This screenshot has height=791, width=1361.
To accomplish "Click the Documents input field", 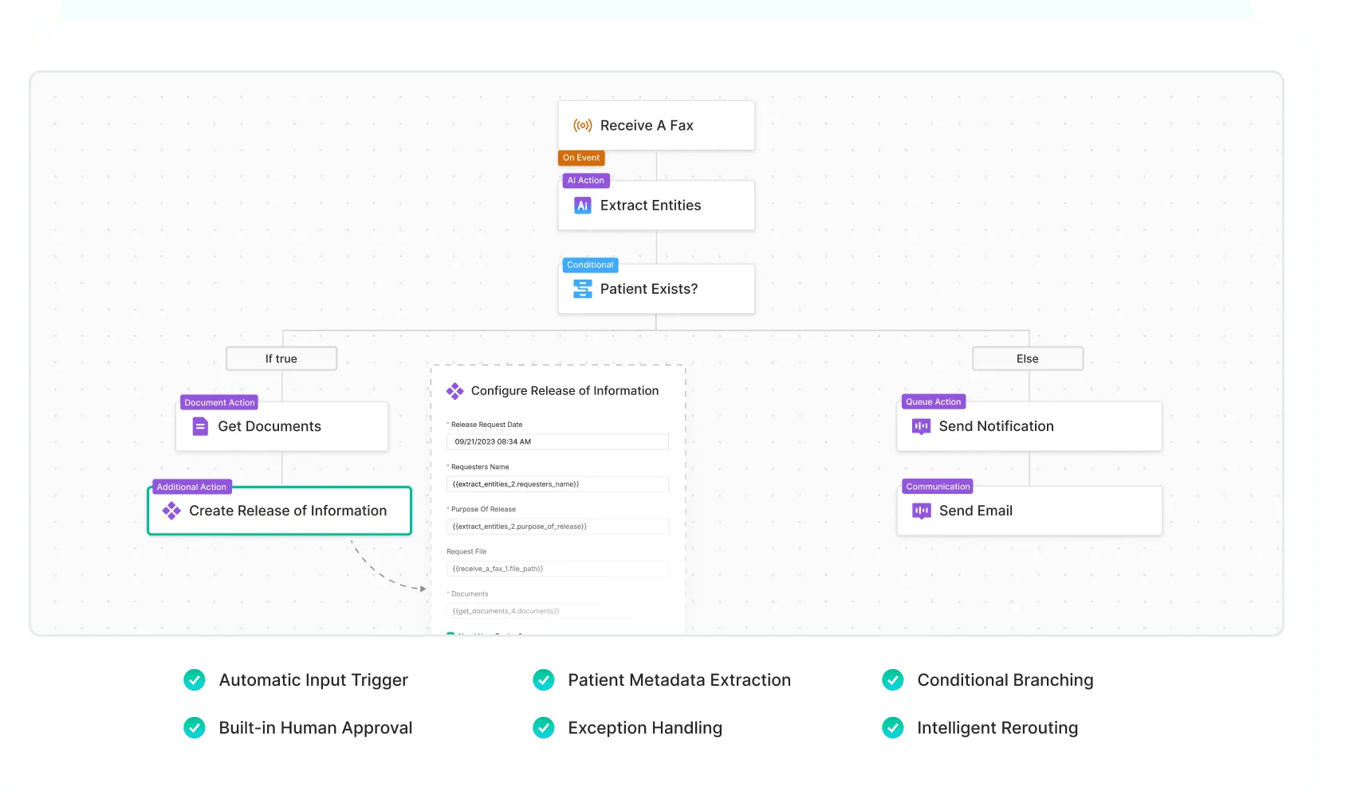I will 557,611.
